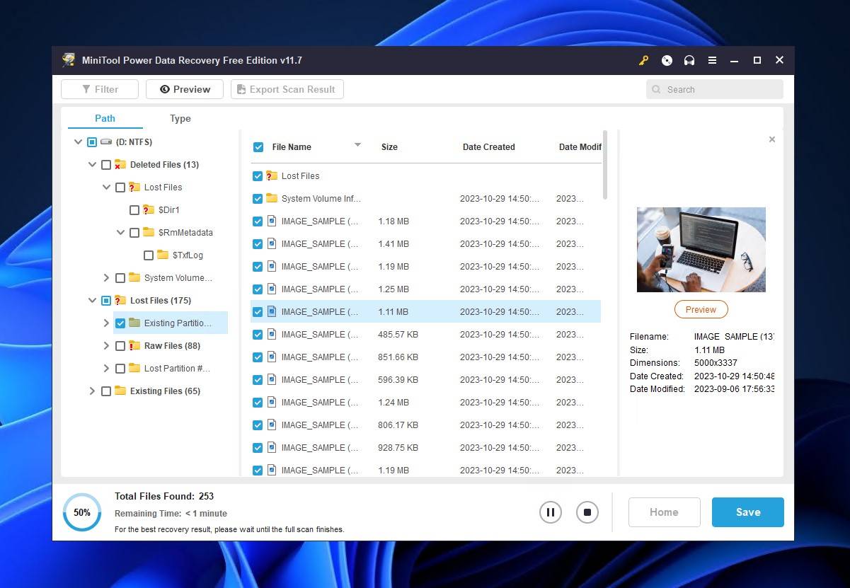850x588 pixels.
Task: Click the File Name sort arrow
Action: click(357, 145)
